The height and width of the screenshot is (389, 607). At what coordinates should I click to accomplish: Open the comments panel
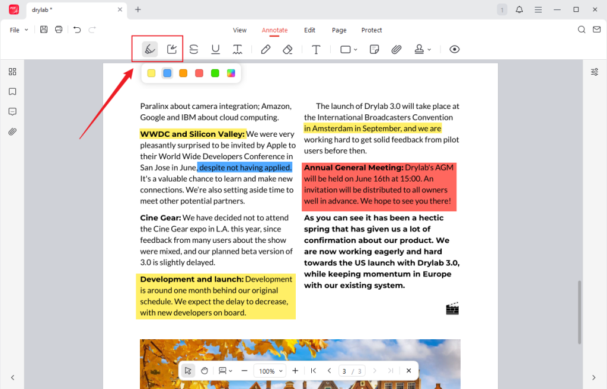(x=12, y=111)
